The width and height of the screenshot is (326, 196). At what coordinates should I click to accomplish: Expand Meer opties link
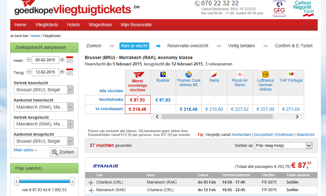pyautogui.click(x=25, y=150)
